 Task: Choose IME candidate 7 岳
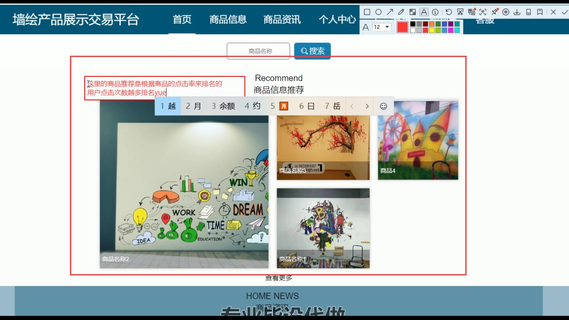click(x=333, y=106)
